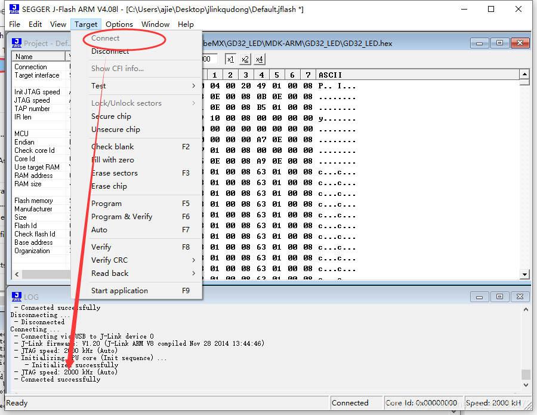Viewport: 537px width, 415px height.
Task: Set hex view width to x4
Action: [x=260, y=59]
